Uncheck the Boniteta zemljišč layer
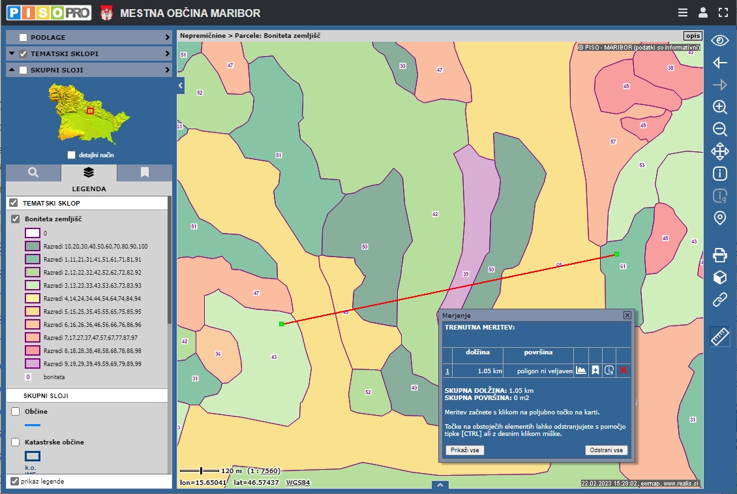 click(16, 219)
